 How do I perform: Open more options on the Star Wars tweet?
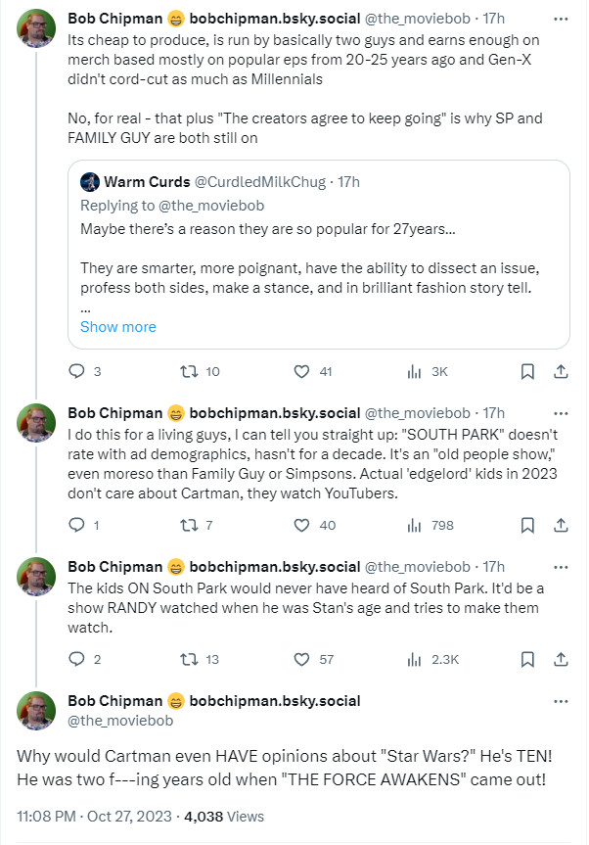pyautogui.click(x=561, y=701)
